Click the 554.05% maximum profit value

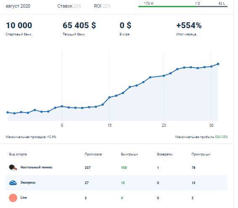(221, 137)
